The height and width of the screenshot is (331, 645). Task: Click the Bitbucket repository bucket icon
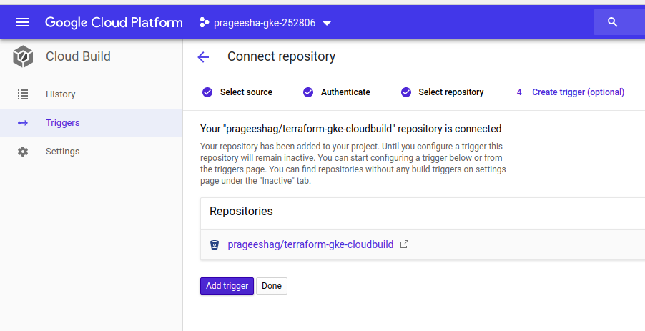click(215, 245)
